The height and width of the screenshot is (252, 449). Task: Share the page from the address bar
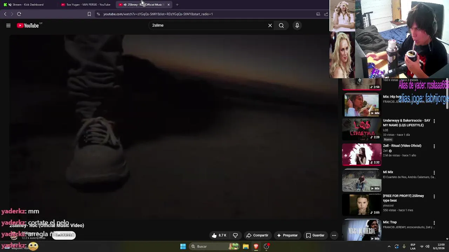click(326, 14)
